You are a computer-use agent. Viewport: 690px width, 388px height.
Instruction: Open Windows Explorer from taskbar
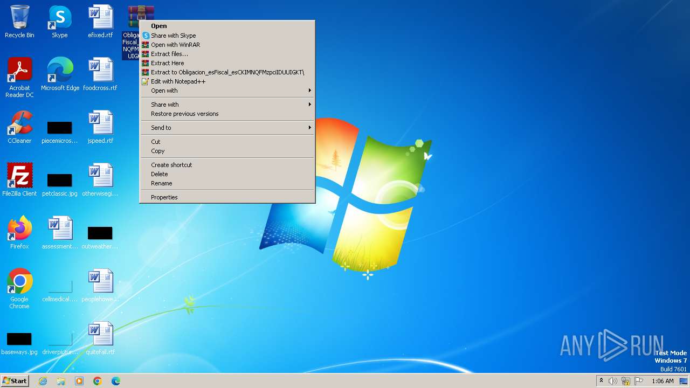click(61, 381)
